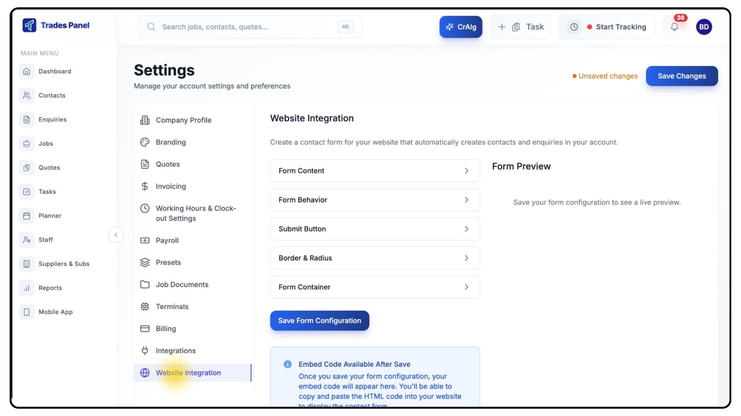Click the notifications bell icon
Screen dimensions: 741x416
pyautogui.click(x=674, y=27)
